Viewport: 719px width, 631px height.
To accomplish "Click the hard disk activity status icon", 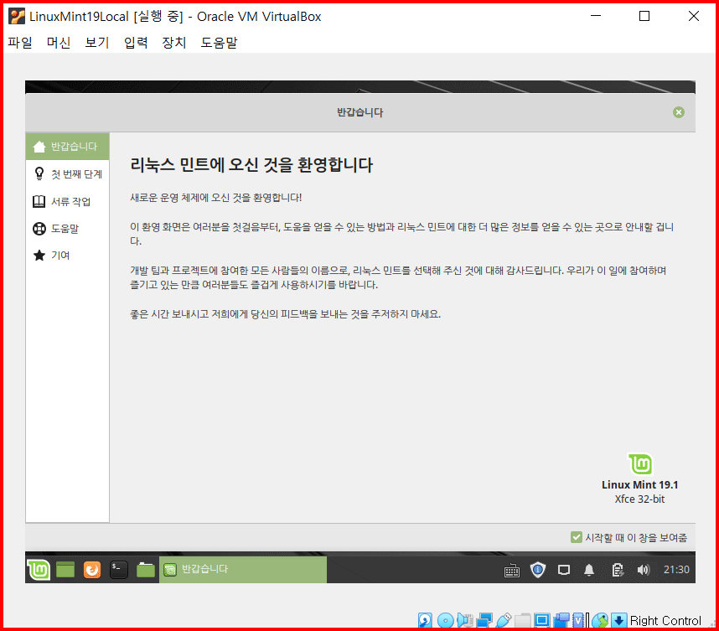I will coord(425,620).
